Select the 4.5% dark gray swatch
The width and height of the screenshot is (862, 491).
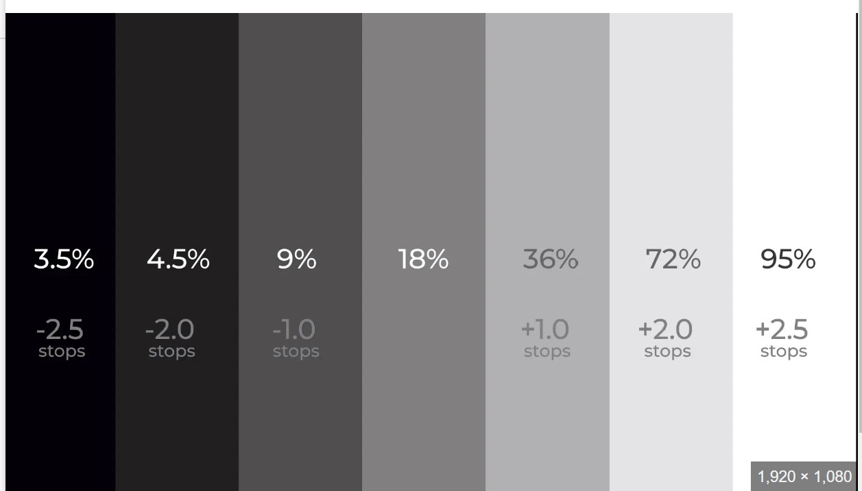177,137
